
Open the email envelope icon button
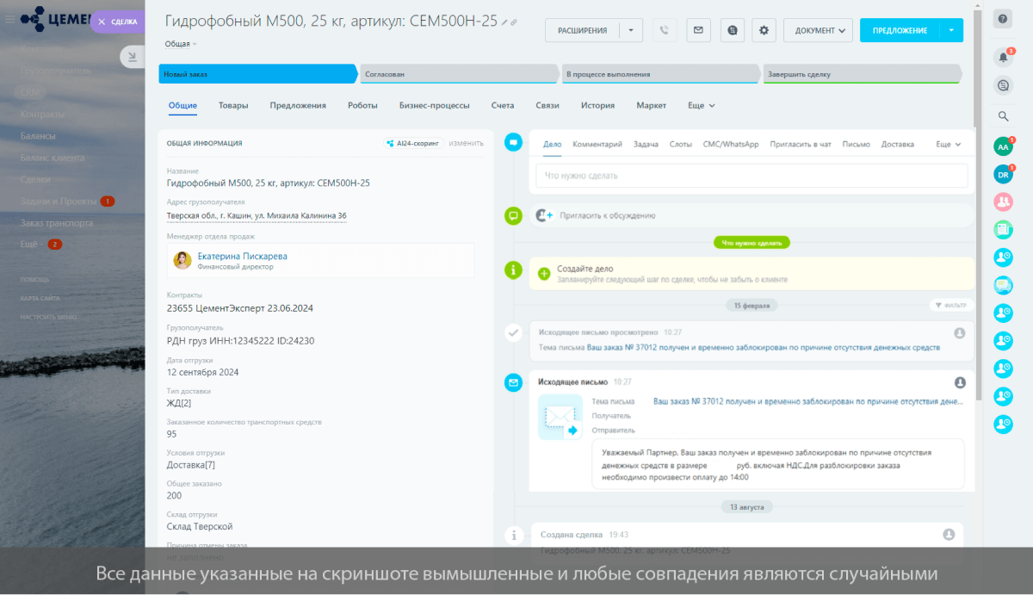pos(698,30)
